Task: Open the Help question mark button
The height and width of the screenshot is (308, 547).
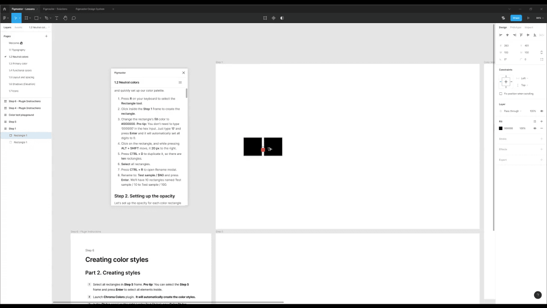Action: coord(538,295)
